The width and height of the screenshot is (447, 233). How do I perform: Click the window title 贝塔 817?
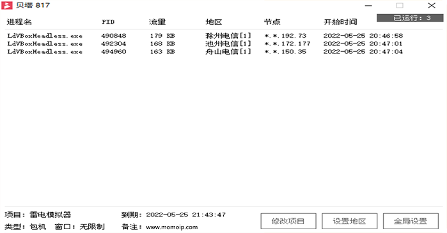(33, 5)
